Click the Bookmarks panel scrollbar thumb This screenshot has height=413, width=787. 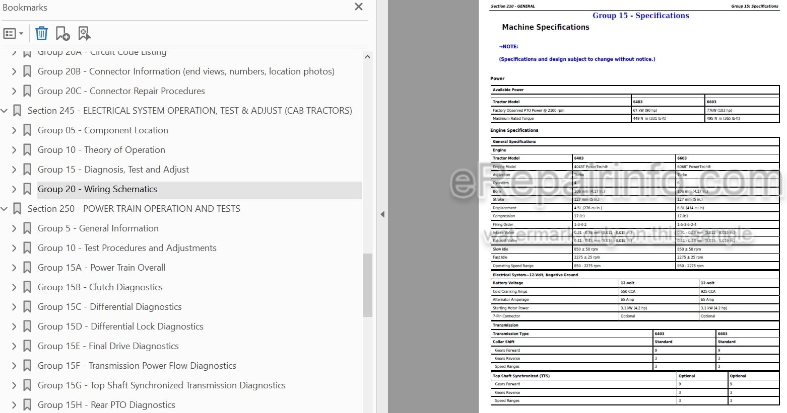367,285
